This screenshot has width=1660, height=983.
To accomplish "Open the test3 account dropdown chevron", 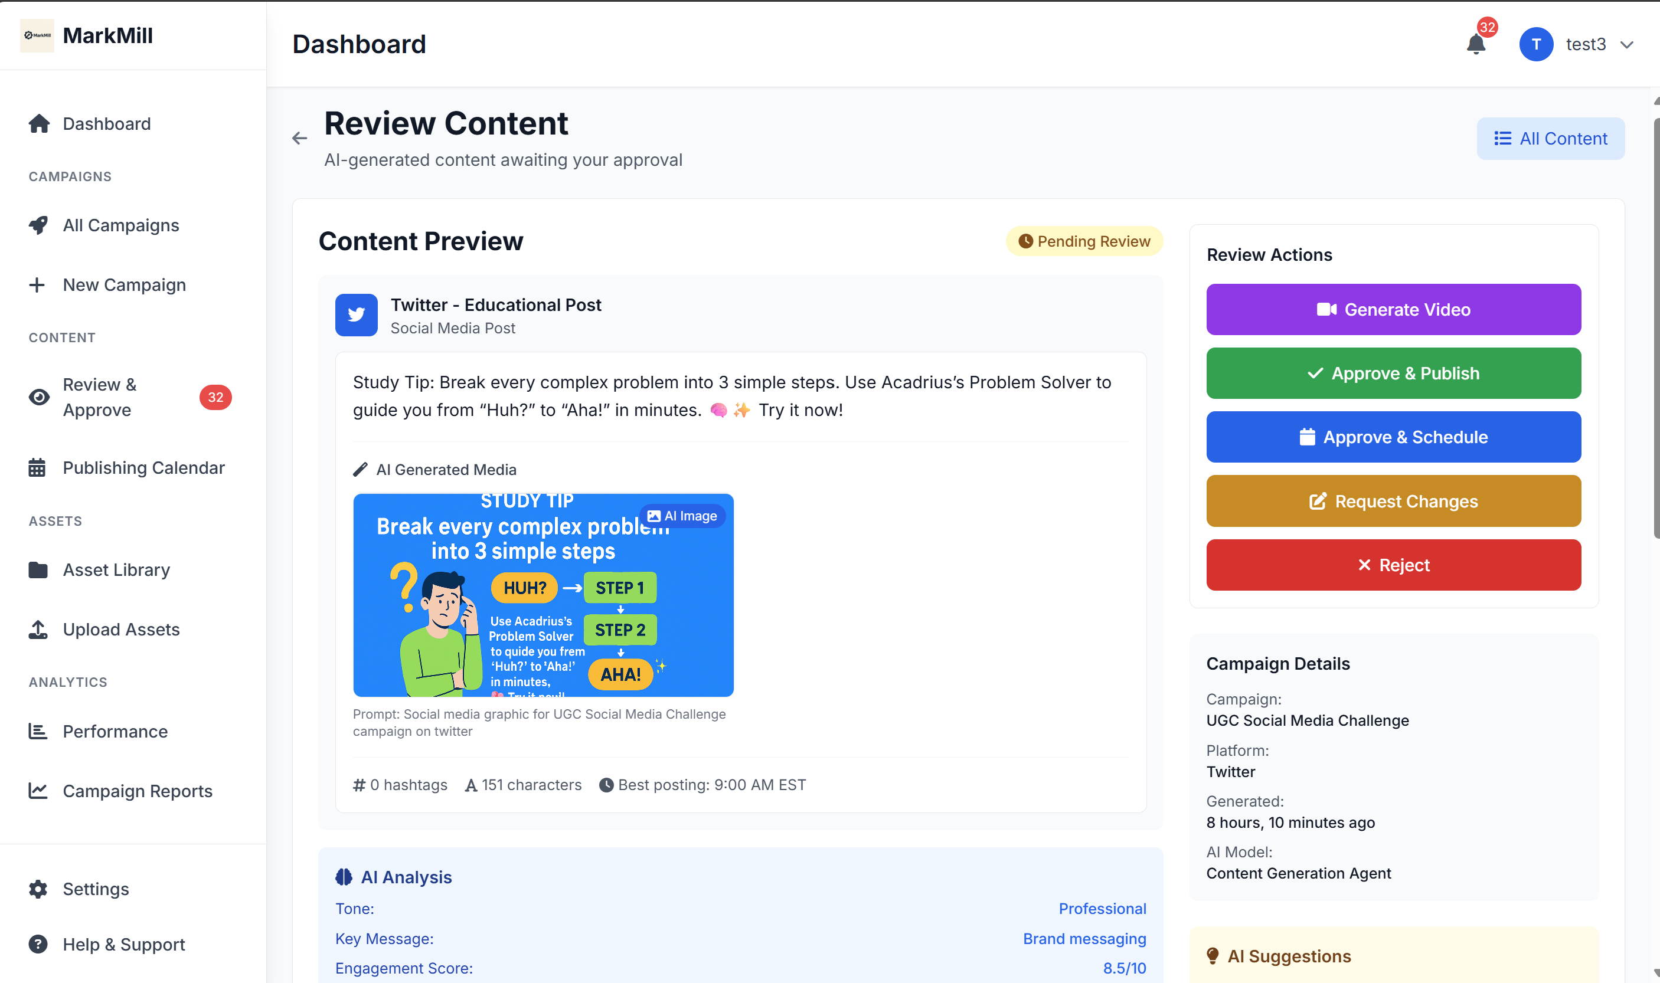I will click(1626, 44).
